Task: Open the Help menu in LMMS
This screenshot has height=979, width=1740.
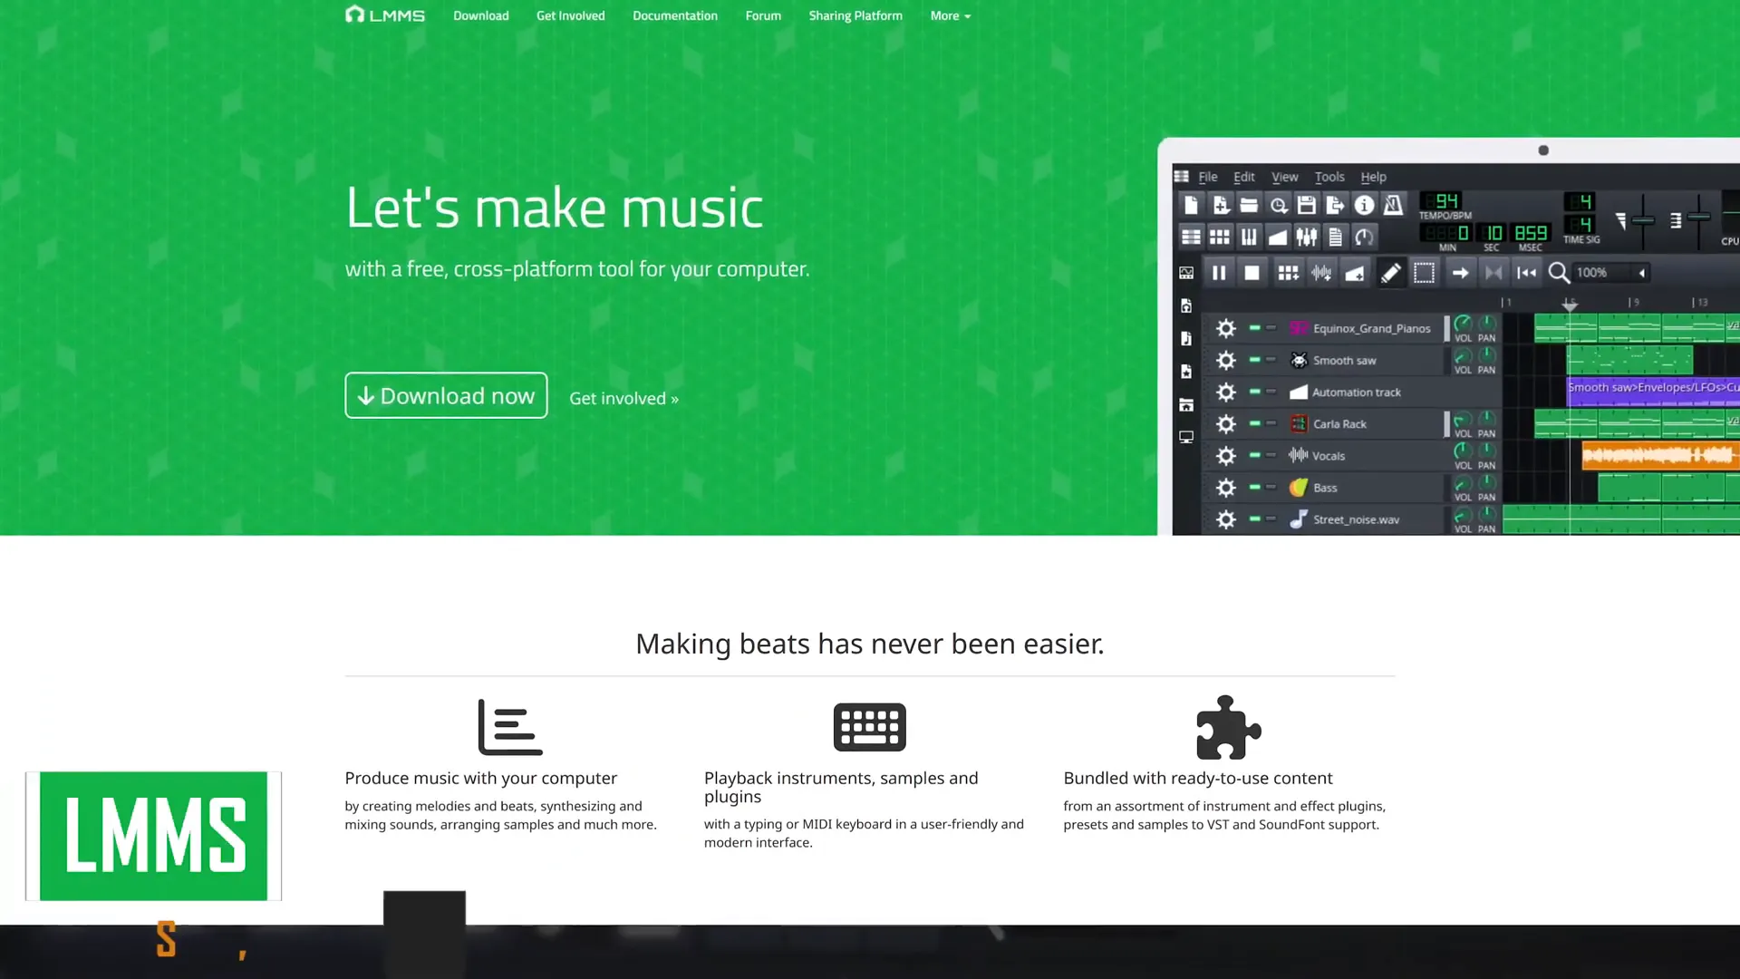Action: (1373, 177)
